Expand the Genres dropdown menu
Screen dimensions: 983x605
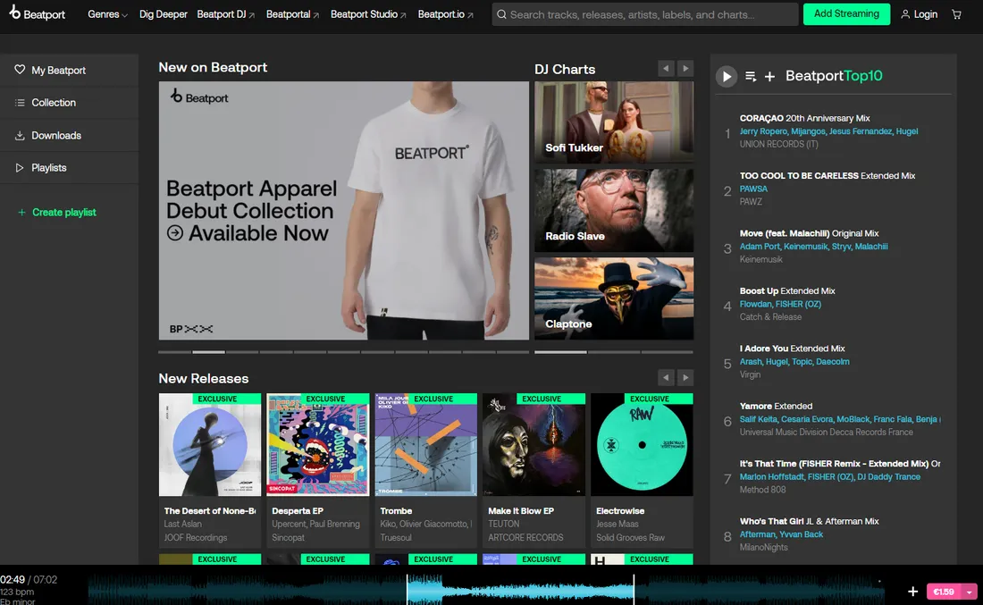point(107,13)
